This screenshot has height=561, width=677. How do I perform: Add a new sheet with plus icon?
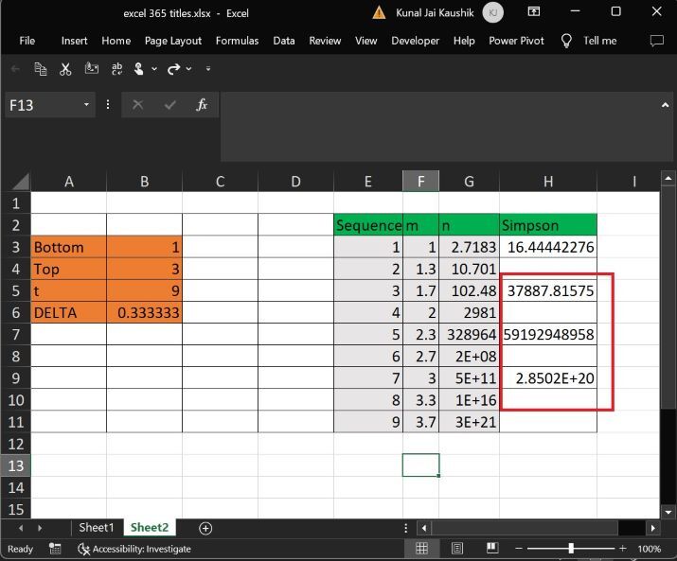[x=205, y=528]
